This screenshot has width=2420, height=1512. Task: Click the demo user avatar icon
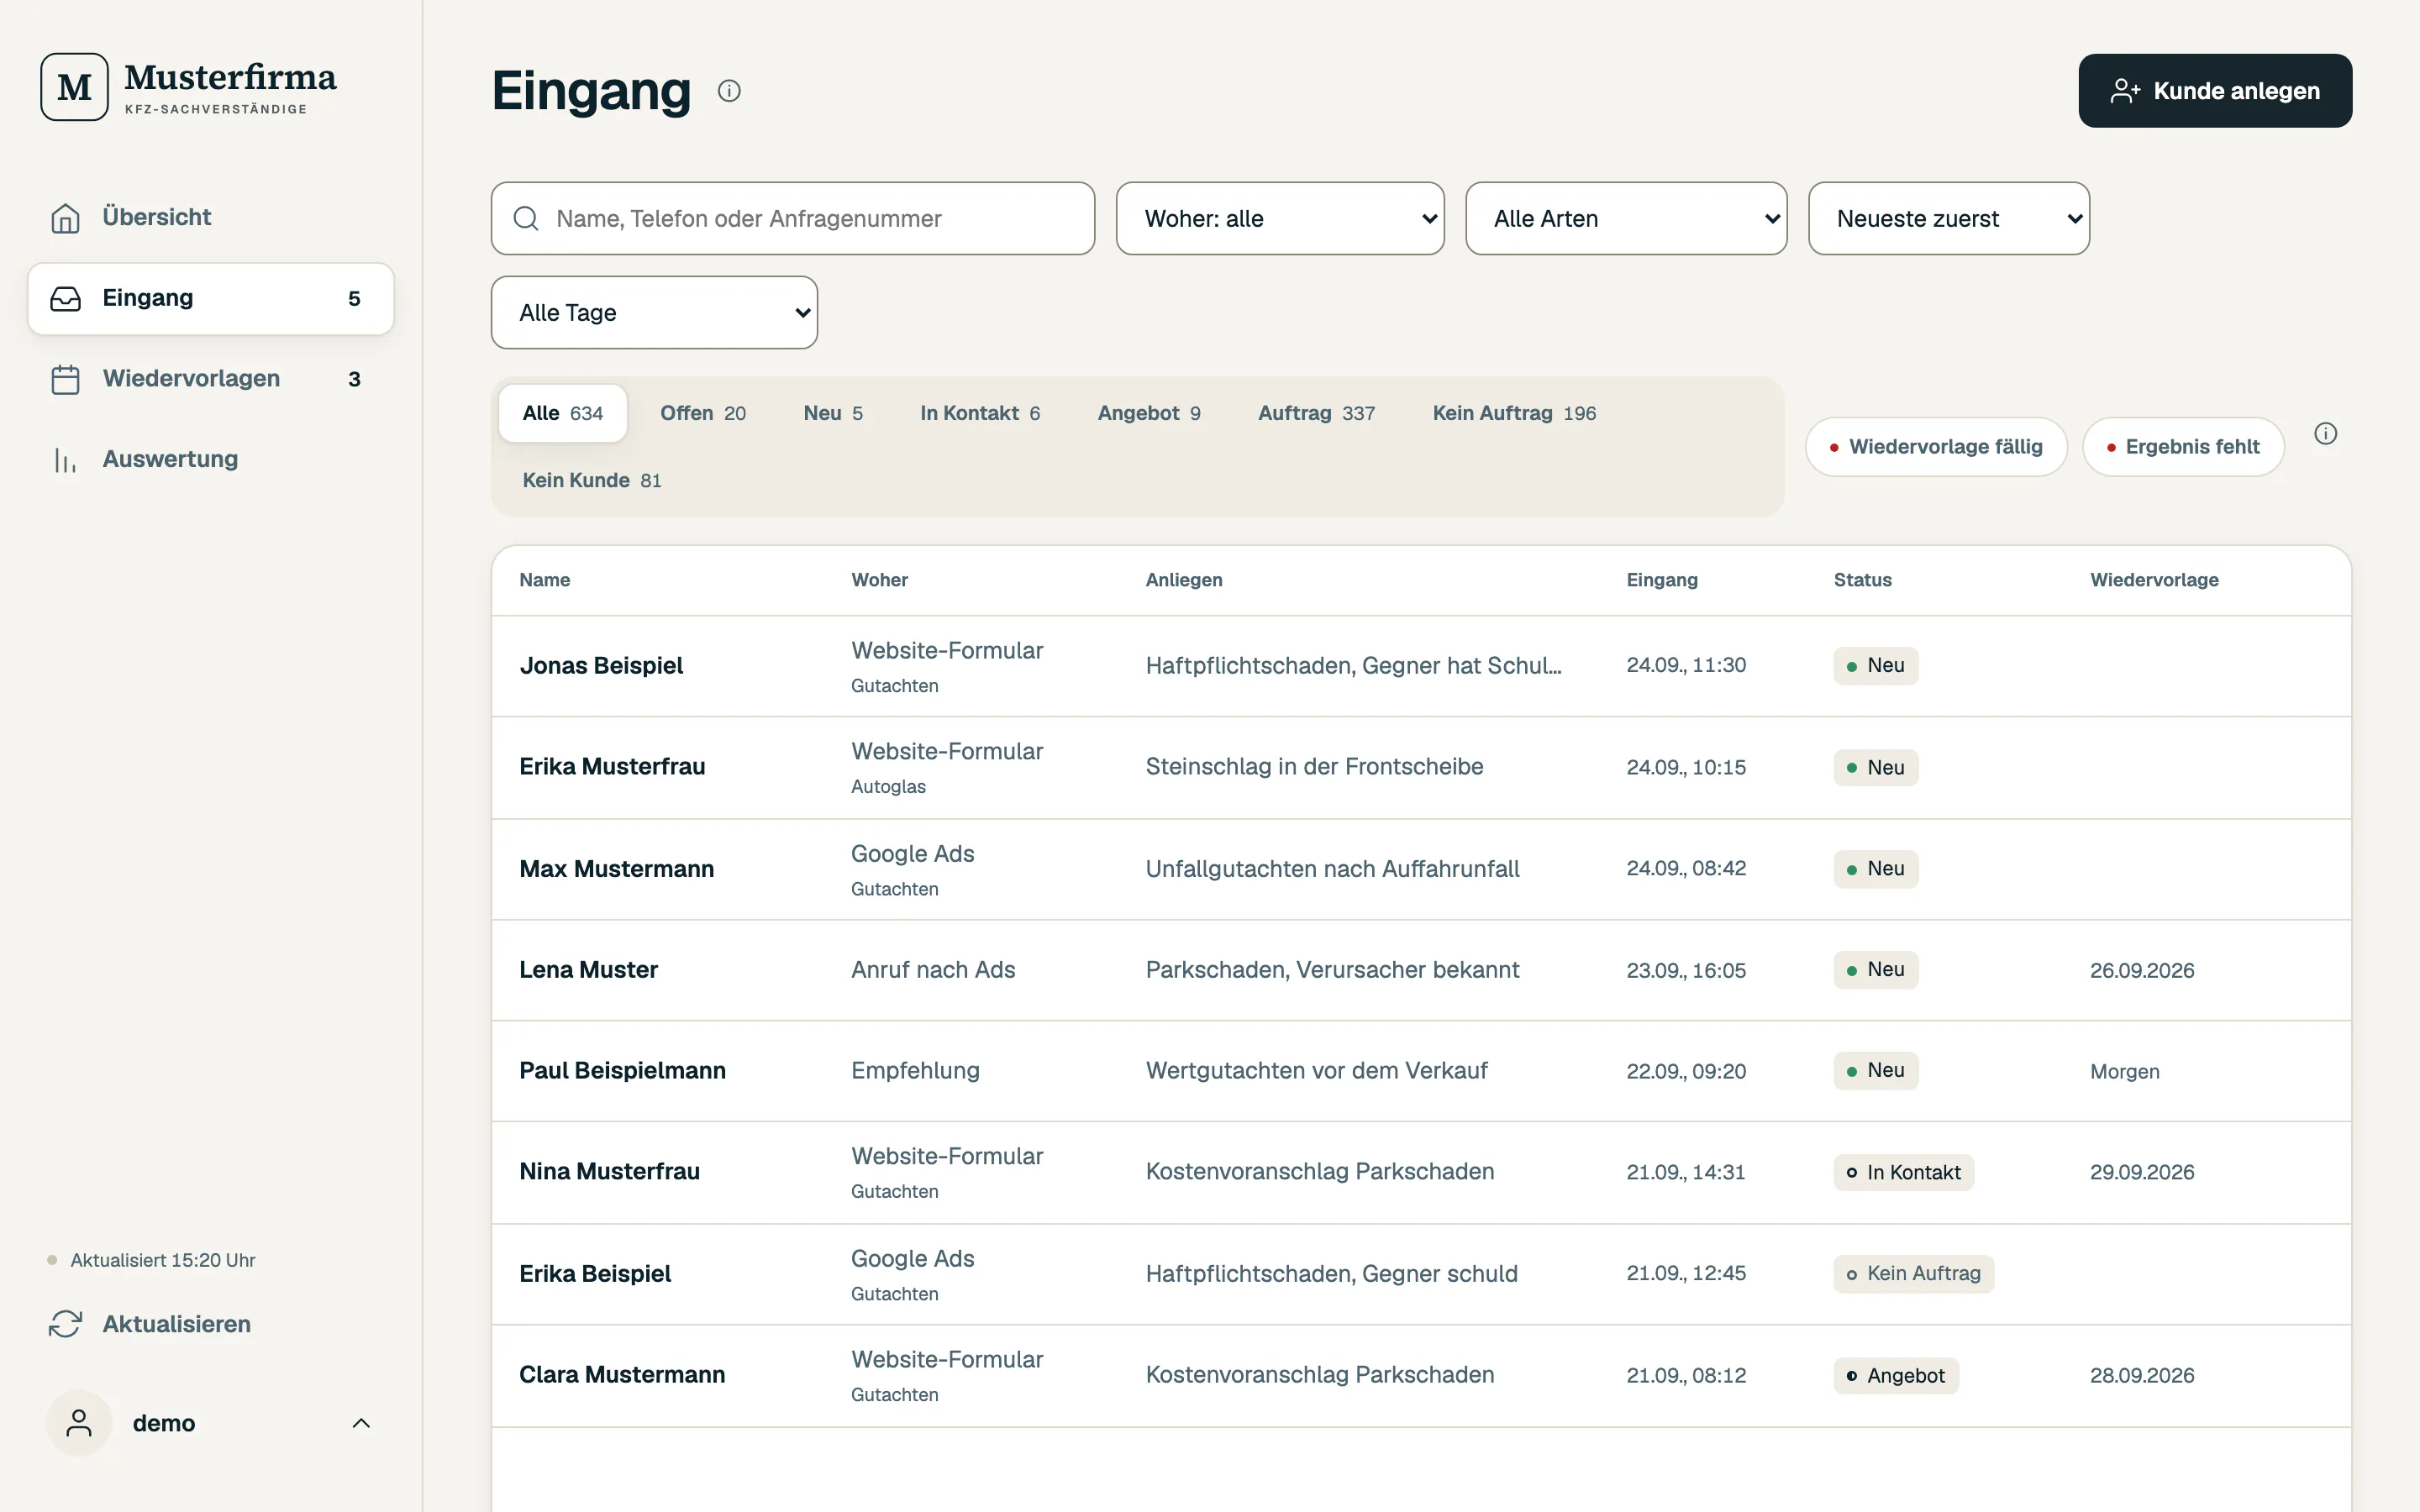pos(78,1423)
